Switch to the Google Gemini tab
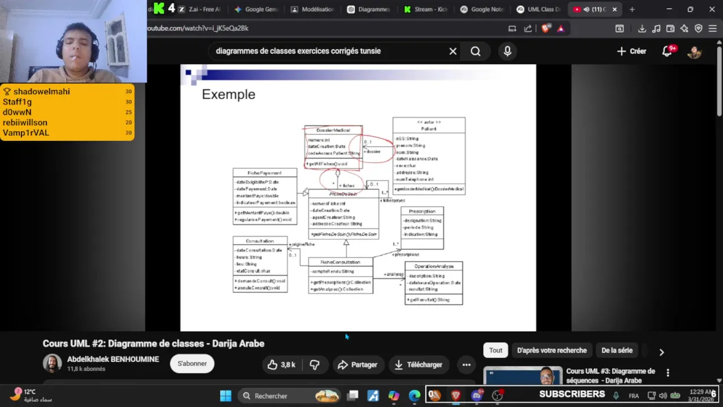Screen dimensions: 723x407 click(255, 9)
